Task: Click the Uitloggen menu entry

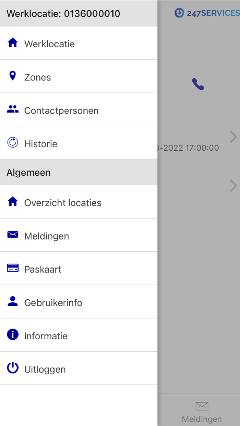Action: click(45, 369)
